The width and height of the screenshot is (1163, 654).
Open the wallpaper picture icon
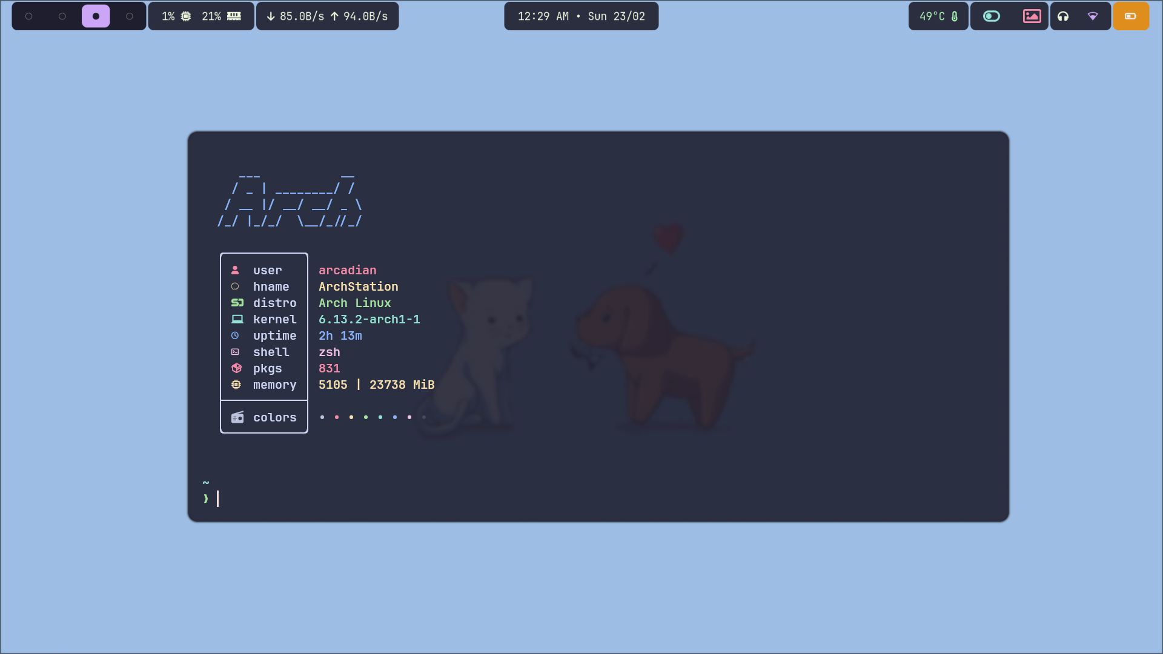[1032, 16]
